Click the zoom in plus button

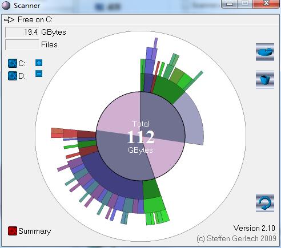39,63
